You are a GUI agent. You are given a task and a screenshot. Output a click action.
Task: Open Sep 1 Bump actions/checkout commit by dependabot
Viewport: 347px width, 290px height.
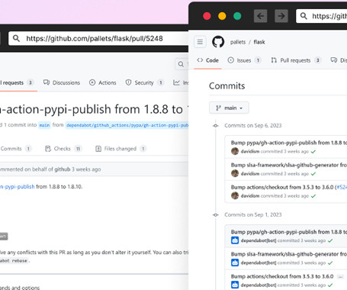pos(282,276)
